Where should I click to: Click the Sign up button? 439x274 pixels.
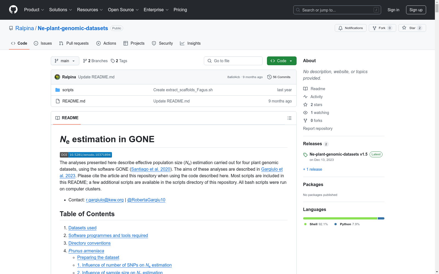click(x=416, y=10)
